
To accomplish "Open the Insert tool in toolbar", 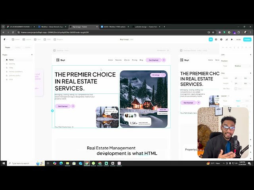I will pyautogui.click(x=16, y=40).
